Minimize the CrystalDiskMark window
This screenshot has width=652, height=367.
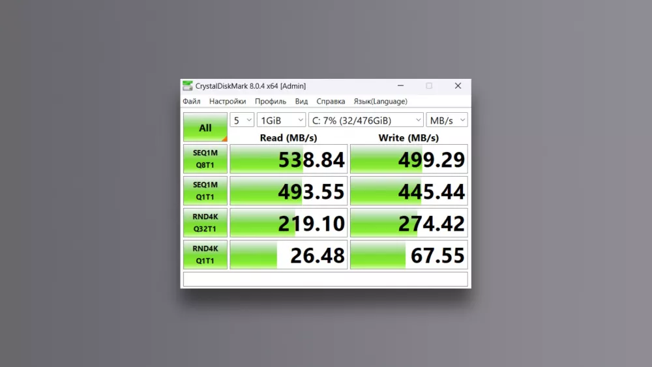[x=400, y=85]
